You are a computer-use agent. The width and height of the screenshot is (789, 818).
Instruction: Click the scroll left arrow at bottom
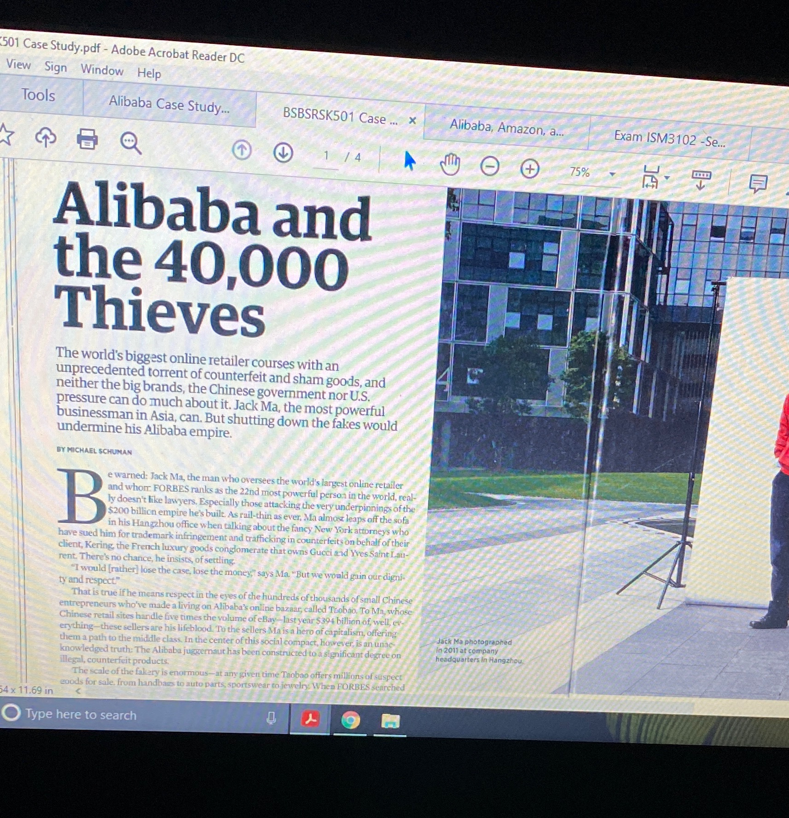click(x=78, y=691)
